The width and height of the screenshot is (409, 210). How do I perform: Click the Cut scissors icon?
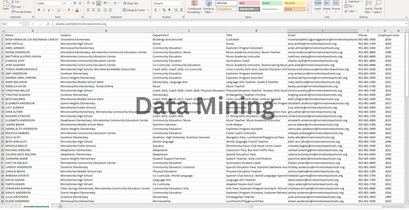[x=13, y=2]
